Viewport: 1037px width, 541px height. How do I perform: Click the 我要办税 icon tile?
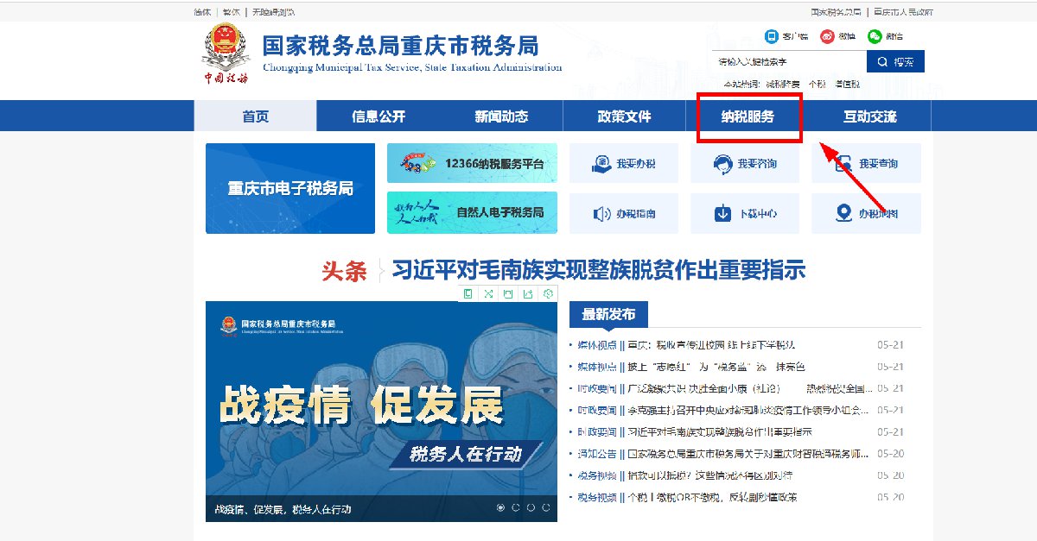tap(624, 163)
